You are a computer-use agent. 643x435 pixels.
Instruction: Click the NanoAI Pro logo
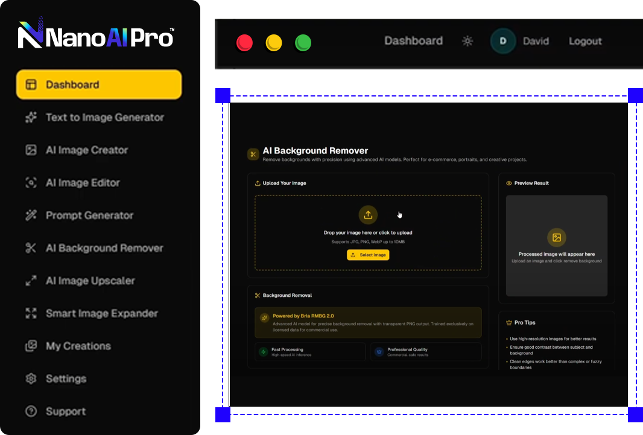click(x=97, y=35)
